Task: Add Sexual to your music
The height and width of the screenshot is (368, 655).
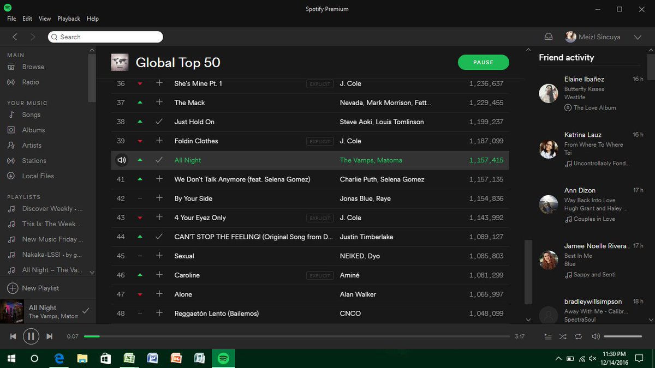Action: coord(159,256)
